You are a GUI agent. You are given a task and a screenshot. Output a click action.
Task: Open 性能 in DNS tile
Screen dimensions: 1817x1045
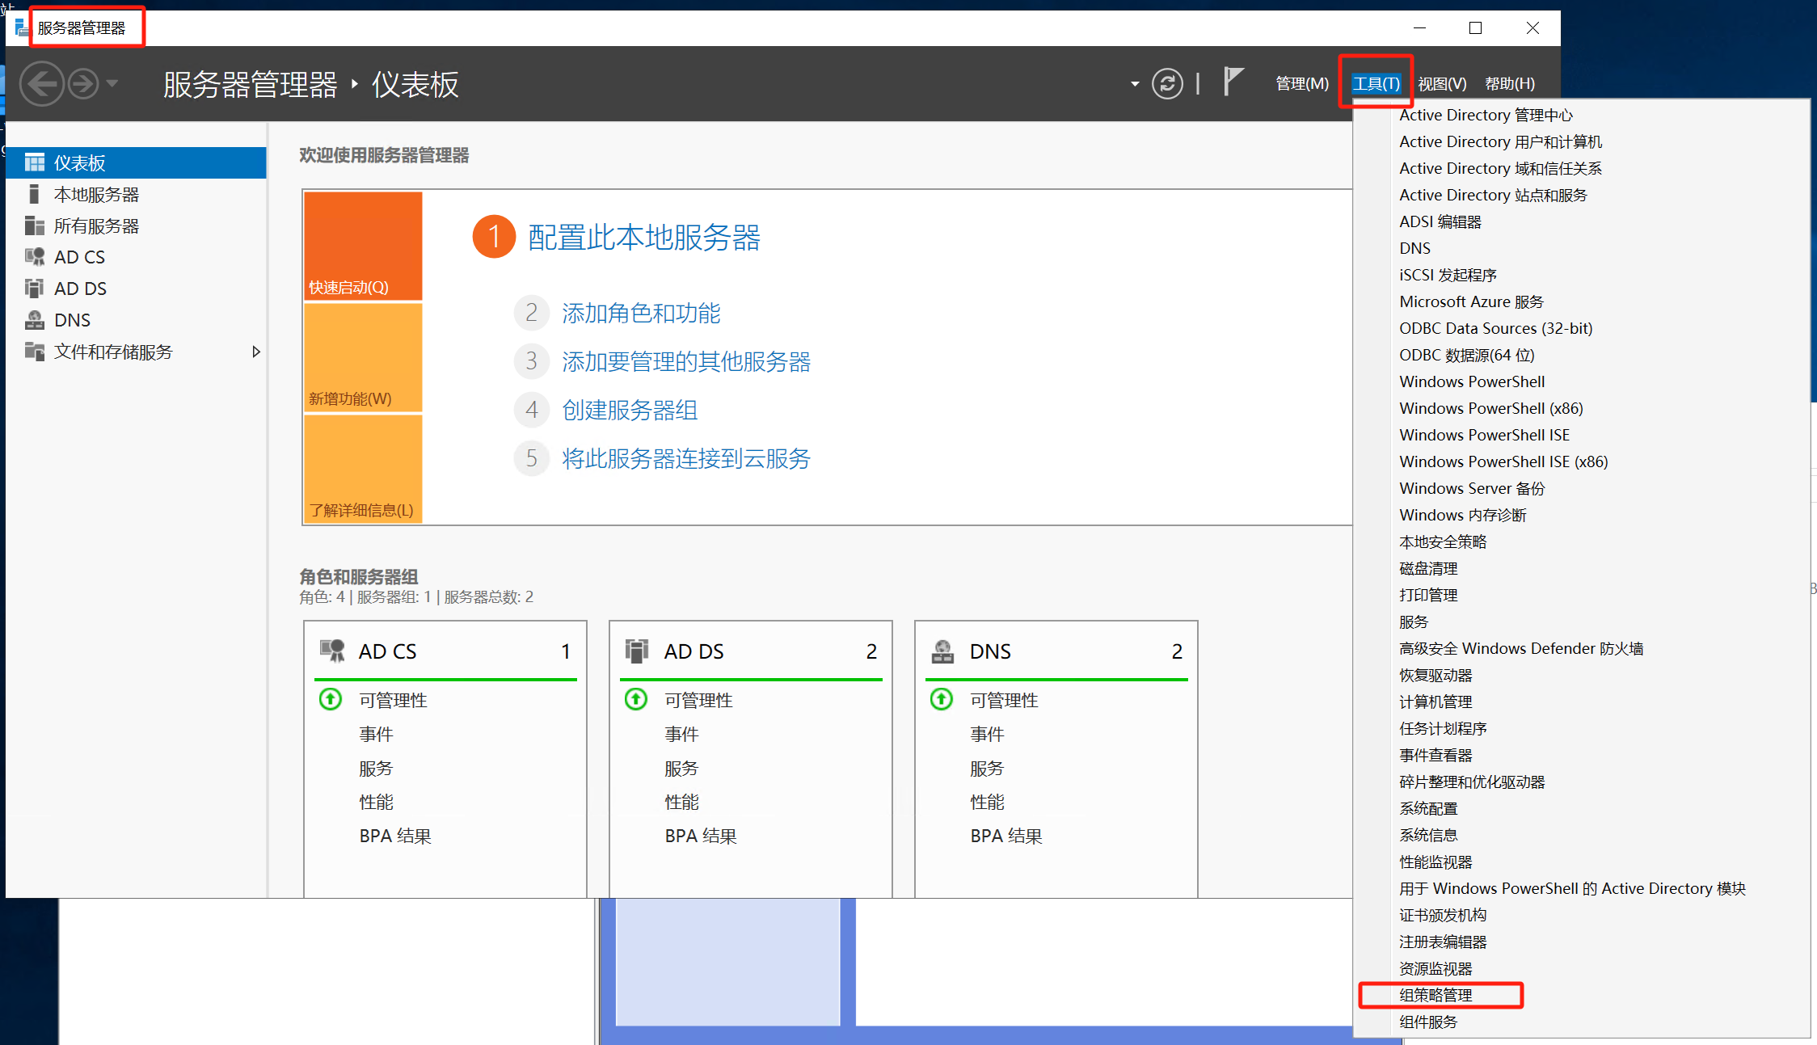pyautogui.click(x=987, y=802)
